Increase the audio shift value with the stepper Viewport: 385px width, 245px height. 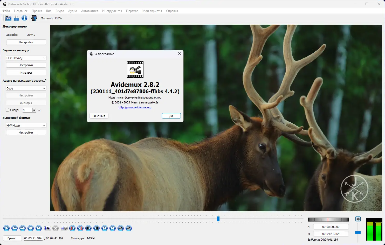tap(34, 109)
